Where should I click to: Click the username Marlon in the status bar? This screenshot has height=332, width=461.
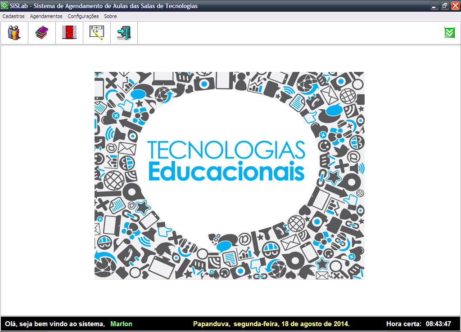pos(121,323)
